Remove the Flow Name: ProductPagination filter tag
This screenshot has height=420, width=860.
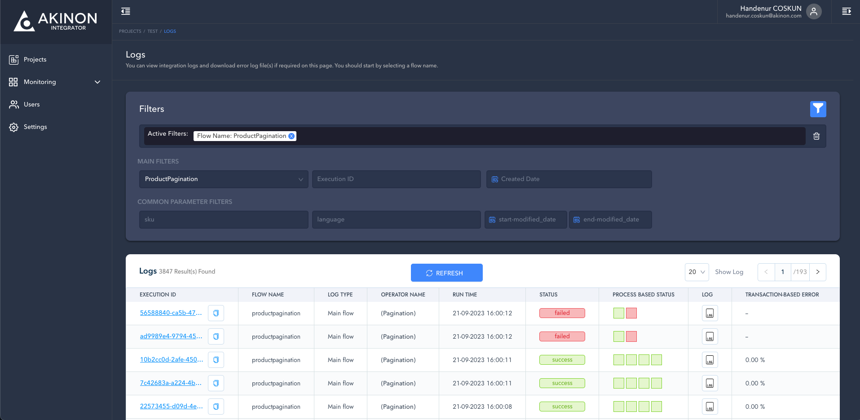click(291, 136)
